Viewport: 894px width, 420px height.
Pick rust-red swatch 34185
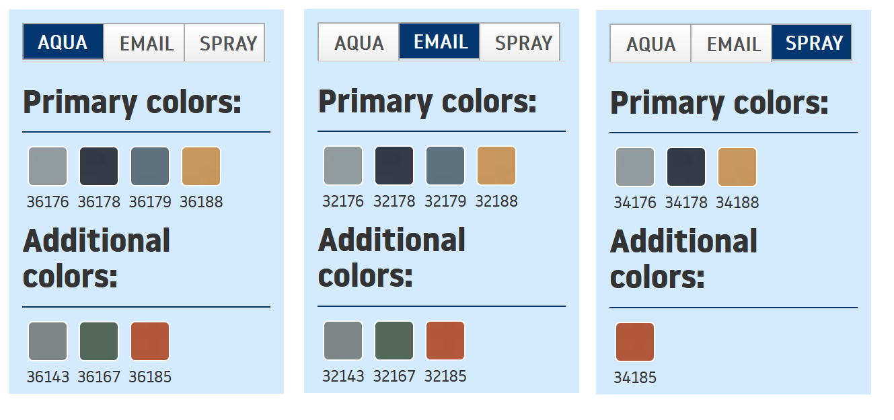click(635, 342)
